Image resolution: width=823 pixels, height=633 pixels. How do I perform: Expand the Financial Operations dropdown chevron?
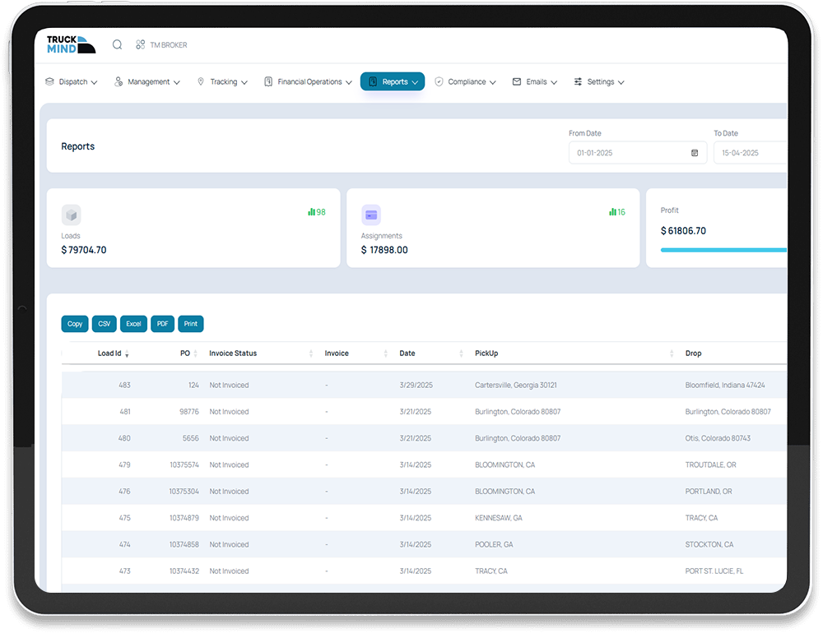(348, 82)
